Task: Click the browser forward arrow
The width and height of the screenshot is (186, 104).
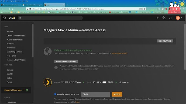Action: point(6,9)
